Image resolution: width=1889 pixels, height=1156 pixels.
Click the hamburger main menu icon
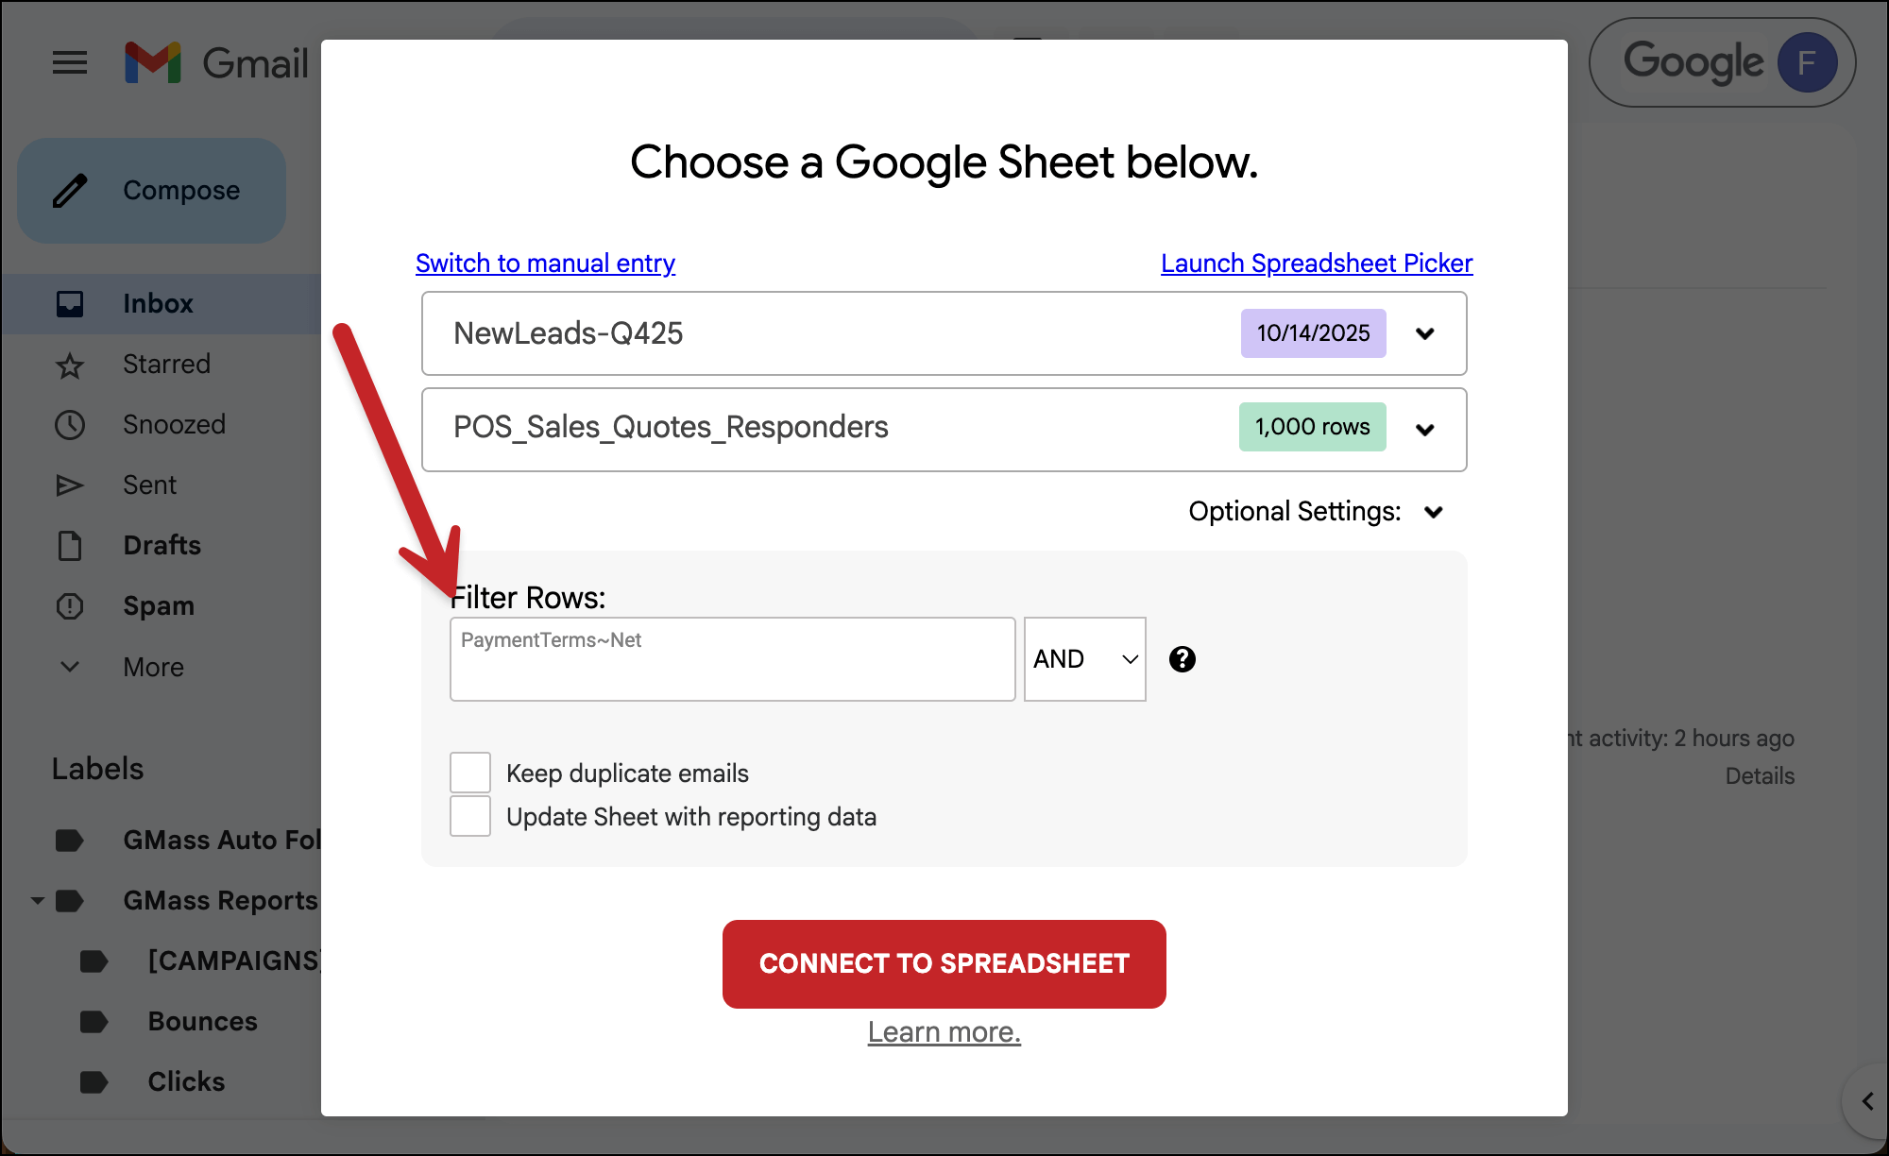69,63
